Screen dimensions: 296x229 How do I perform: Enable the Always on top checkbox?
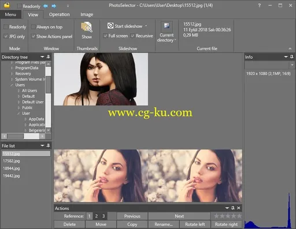coord(33,27)
